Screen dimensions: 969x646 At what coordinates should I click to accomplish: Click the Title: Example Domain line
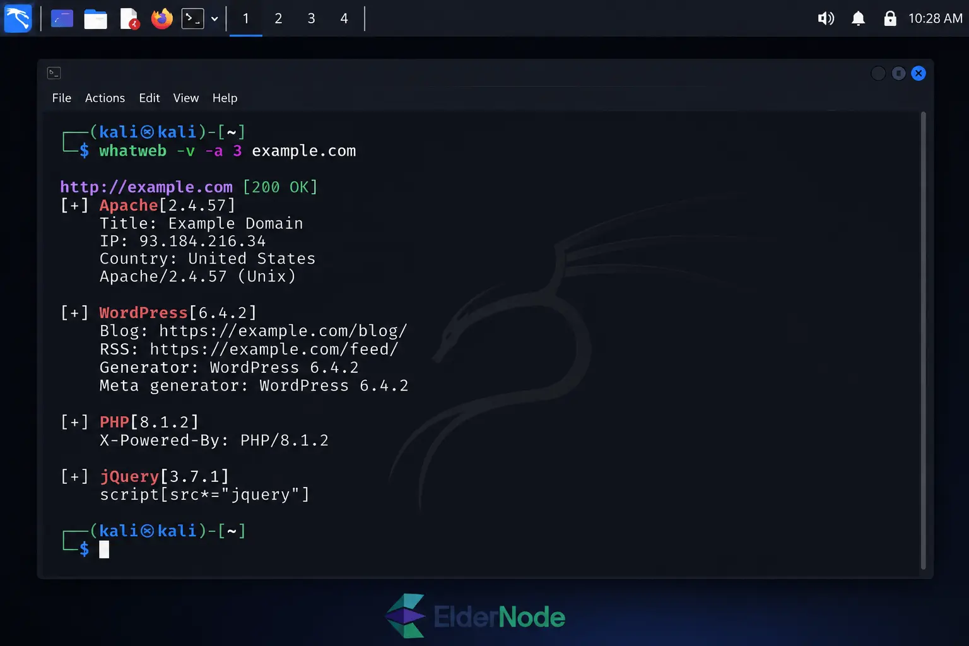tap(201, 223)
